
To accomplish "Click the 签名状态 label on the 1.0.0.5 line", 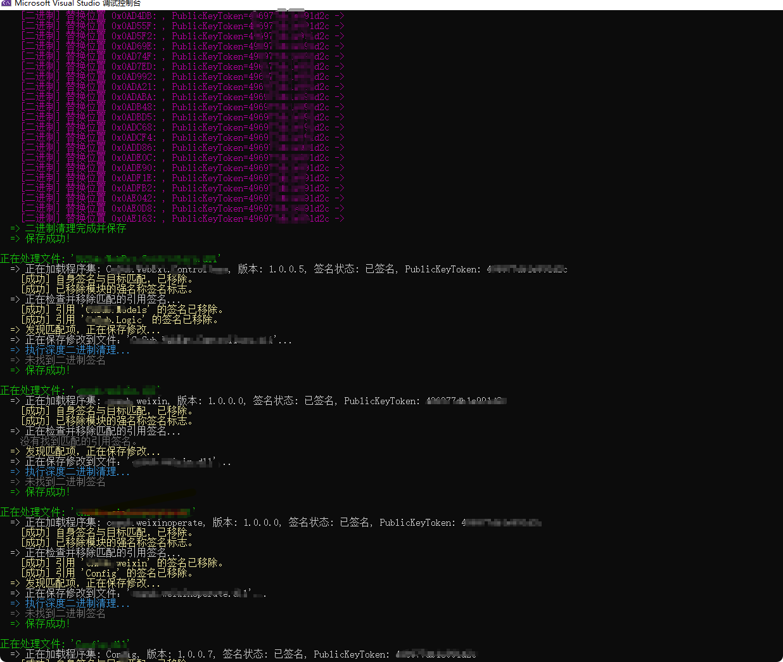I will click(x=336, y=269).
